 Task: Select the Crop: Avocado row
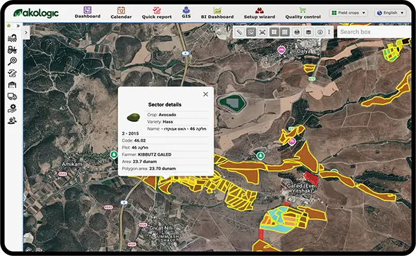[177, 115]
